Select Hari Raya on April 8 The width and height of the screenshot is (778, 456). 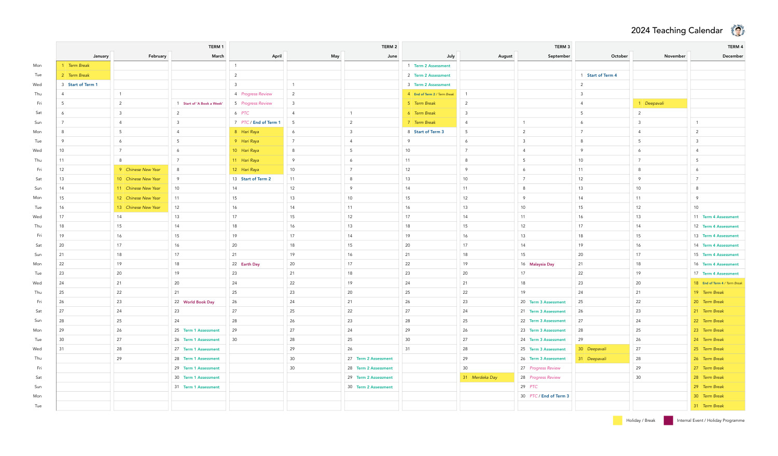256,132
